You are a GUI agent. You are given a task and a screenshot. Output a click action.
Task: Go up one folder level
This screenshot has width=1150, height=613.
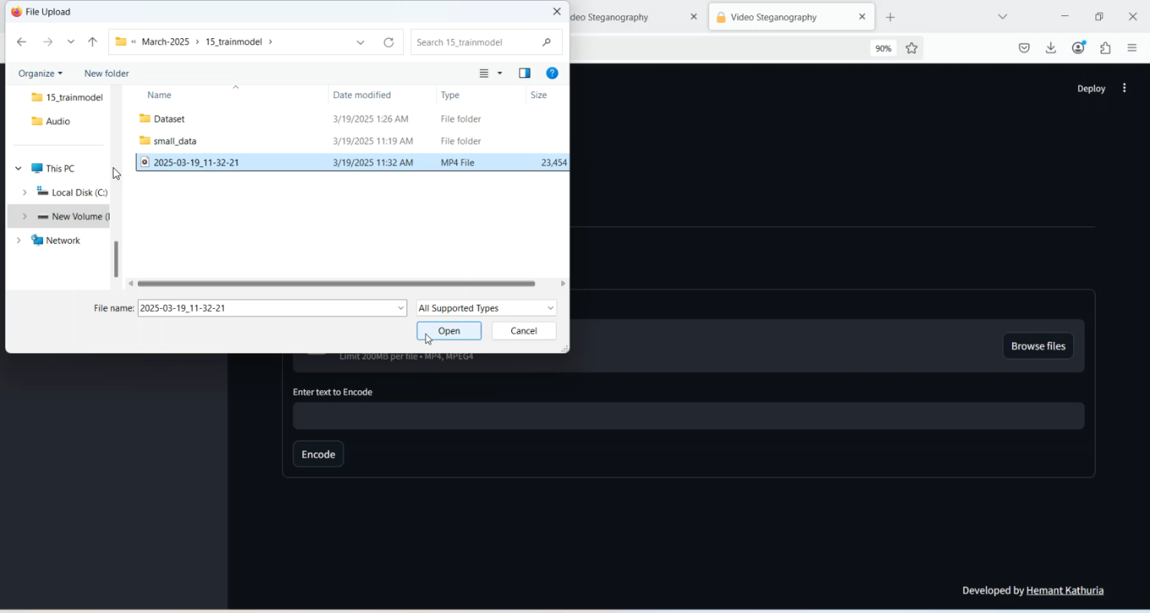(x=93, y=42)
